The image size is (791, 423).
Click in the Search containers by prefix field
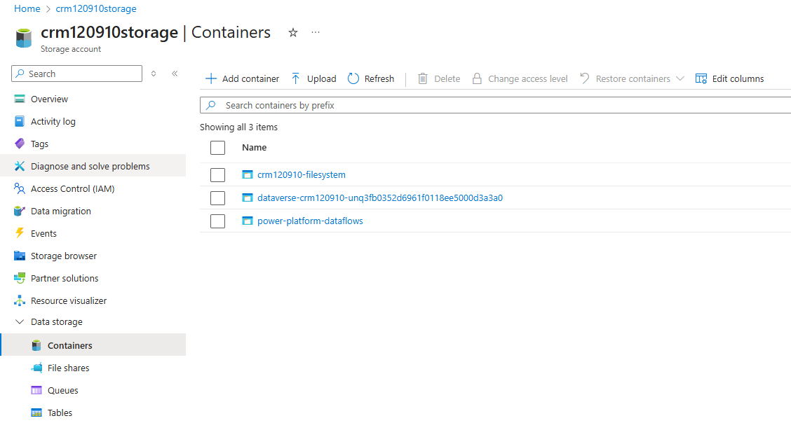[x=495, y=105]
